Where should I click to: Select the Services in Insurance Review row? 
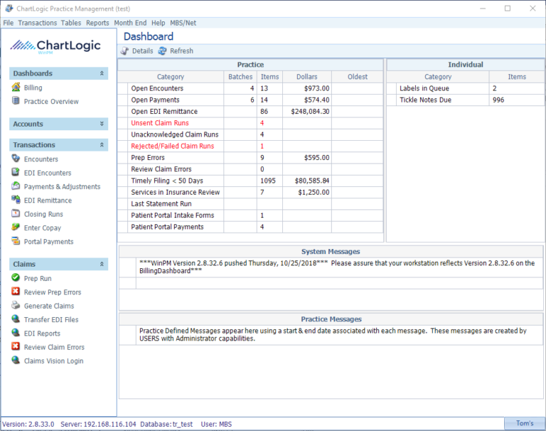tap(250, 192)
